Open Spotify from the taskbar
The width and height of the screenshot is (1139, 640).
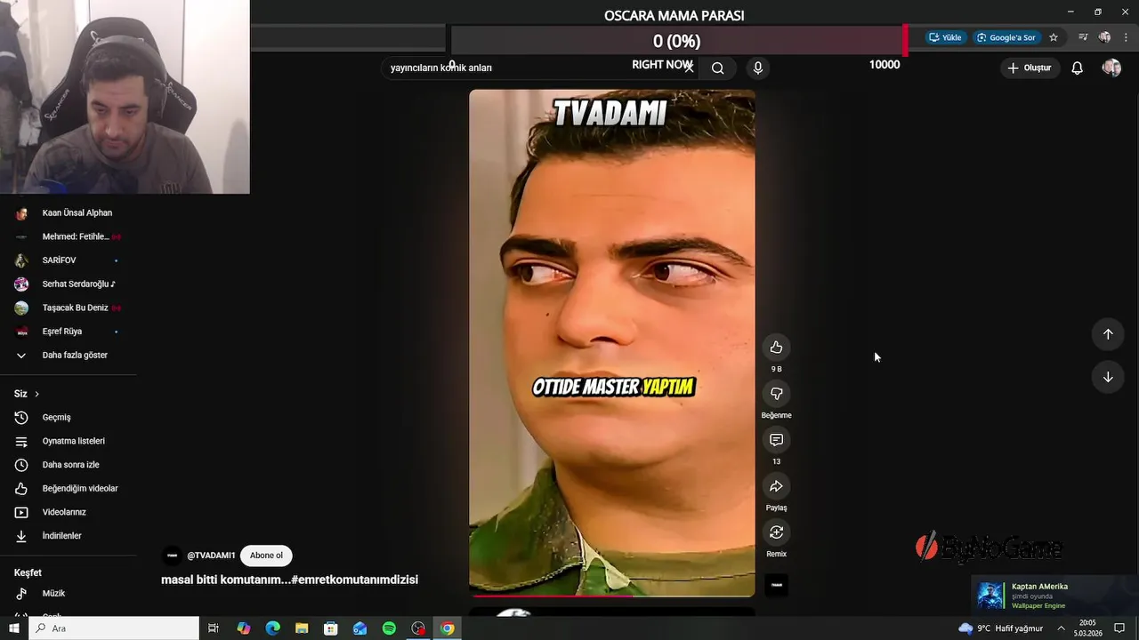[389, 628]
